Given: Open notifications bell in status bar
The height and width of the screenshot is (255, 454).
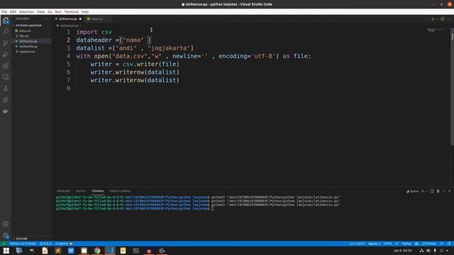Looking at the screenshot, I should click(x=449, y=244).
